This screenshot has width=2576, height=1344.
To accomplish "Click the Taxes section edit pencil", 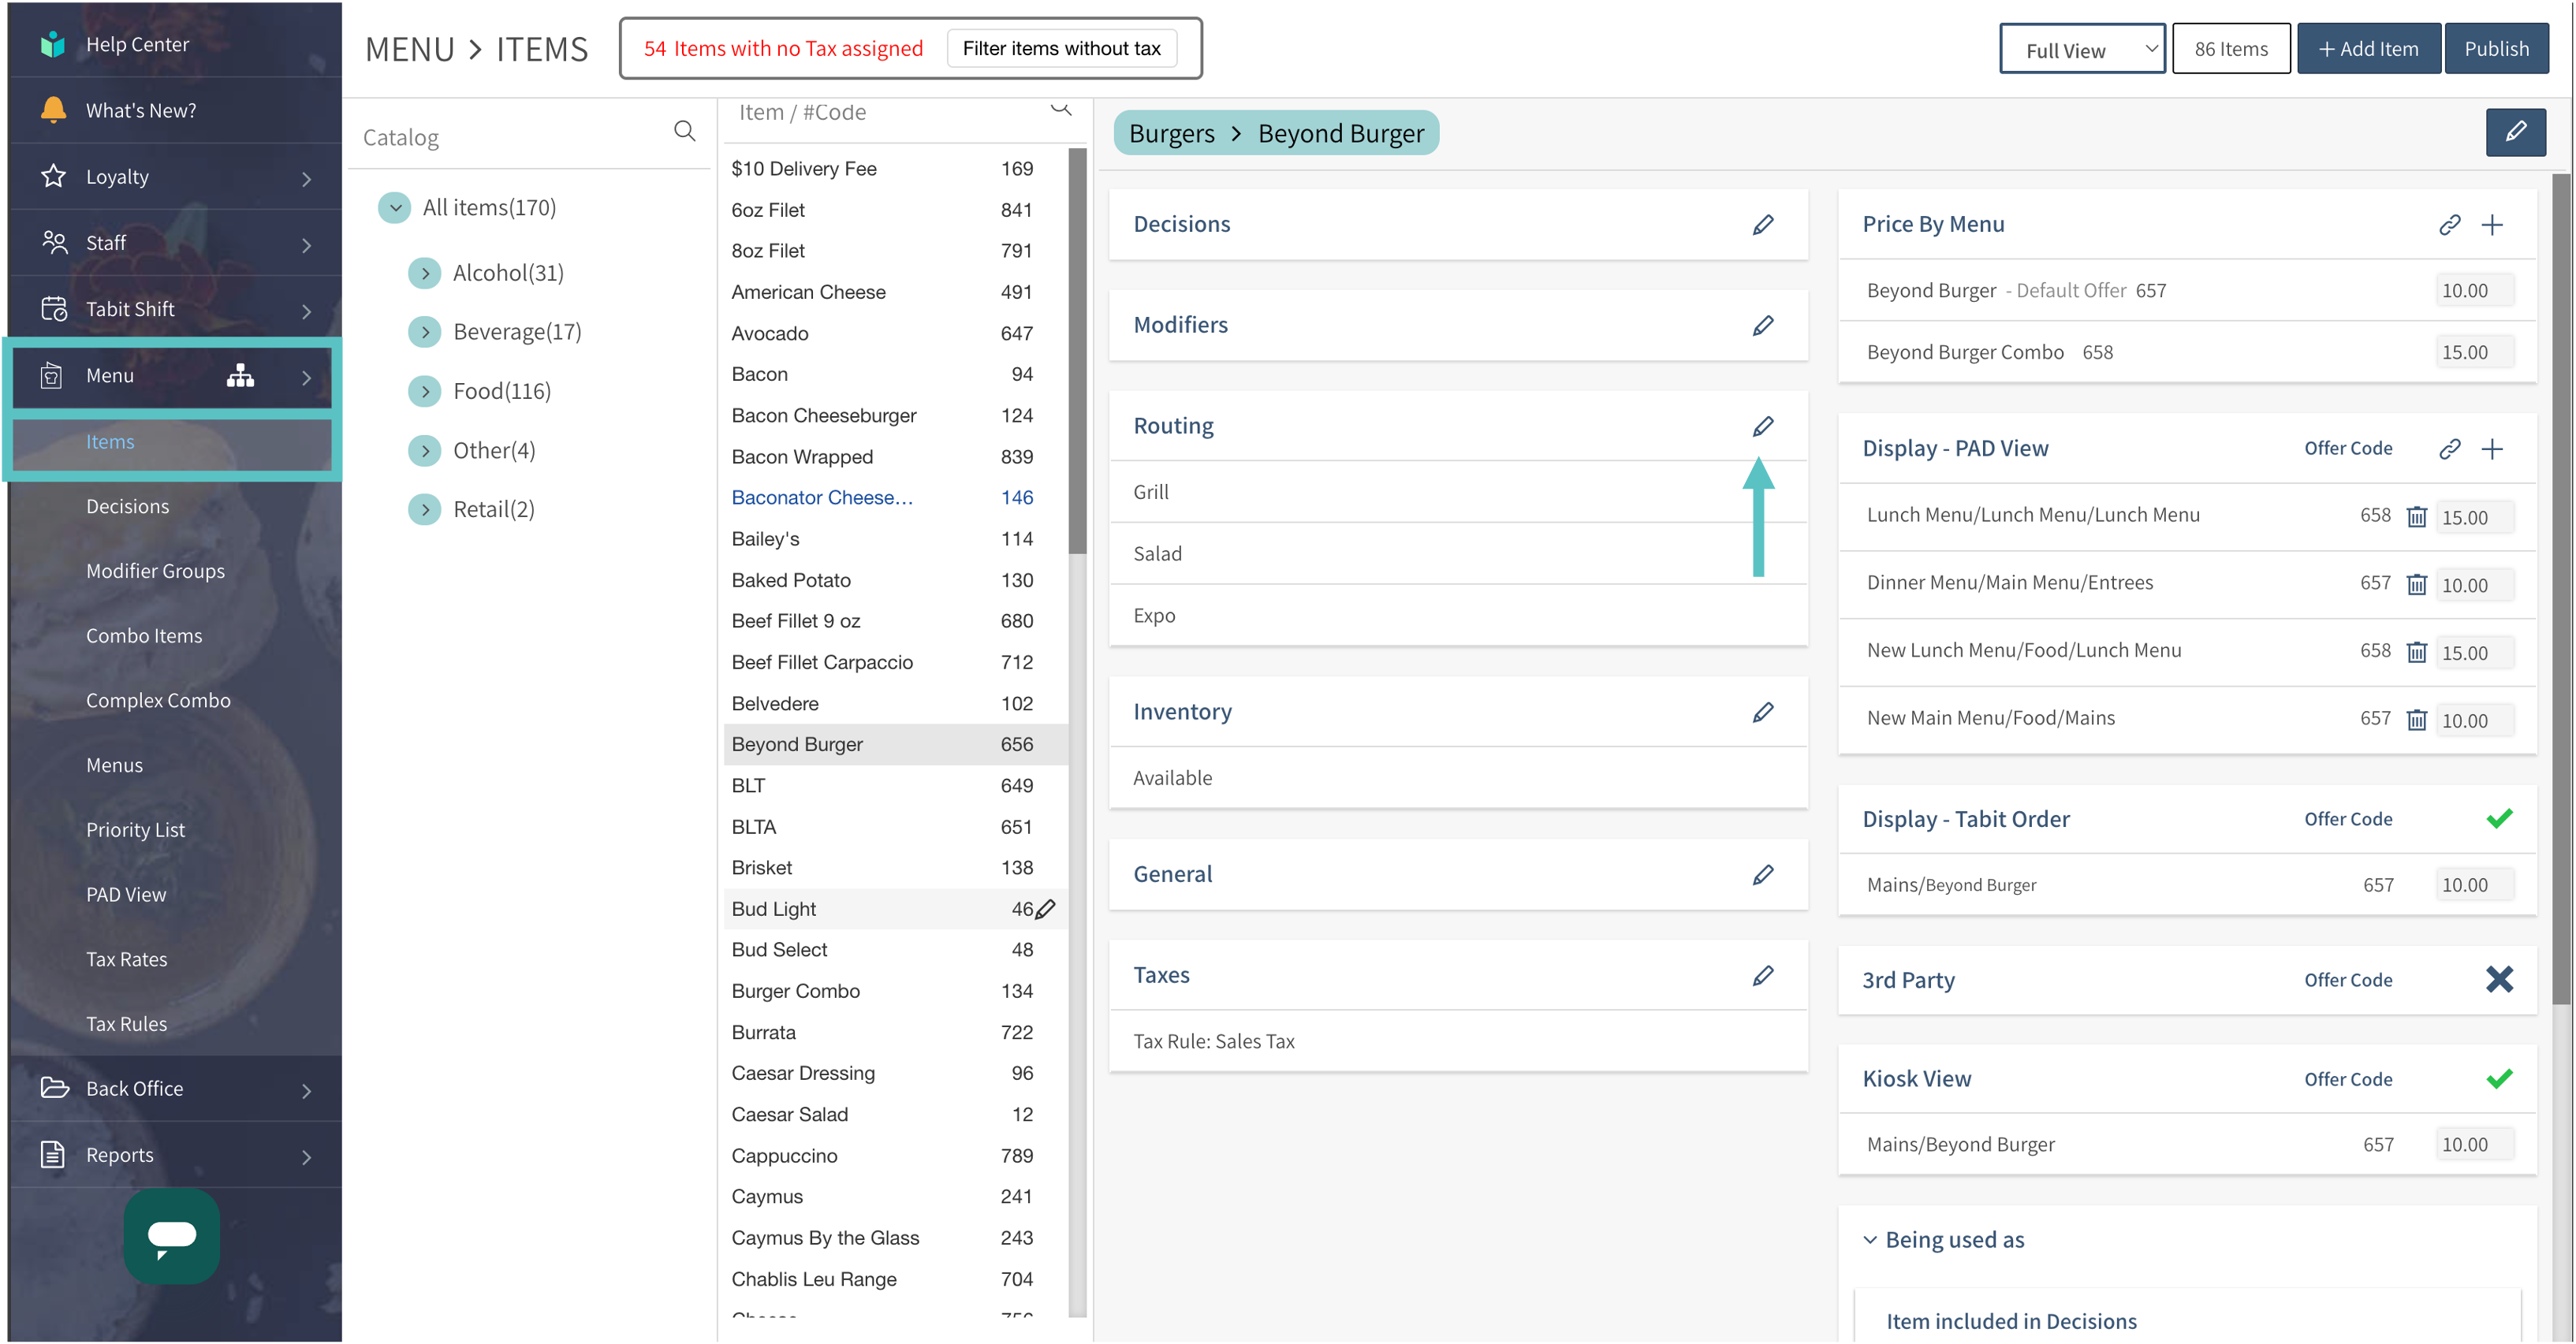I will (x=1763, y=975).
